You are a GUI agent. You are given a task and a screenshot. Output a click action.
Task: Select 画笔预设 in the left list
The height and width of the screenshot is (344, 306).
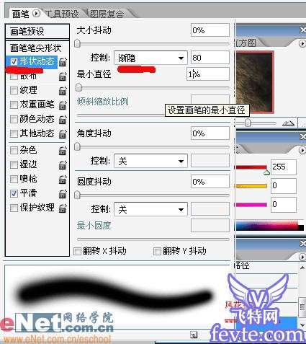37,32
